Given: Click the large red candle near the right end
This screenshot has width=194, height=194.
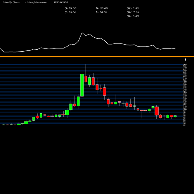Looking at the screenshot, I should pos(157,111).
